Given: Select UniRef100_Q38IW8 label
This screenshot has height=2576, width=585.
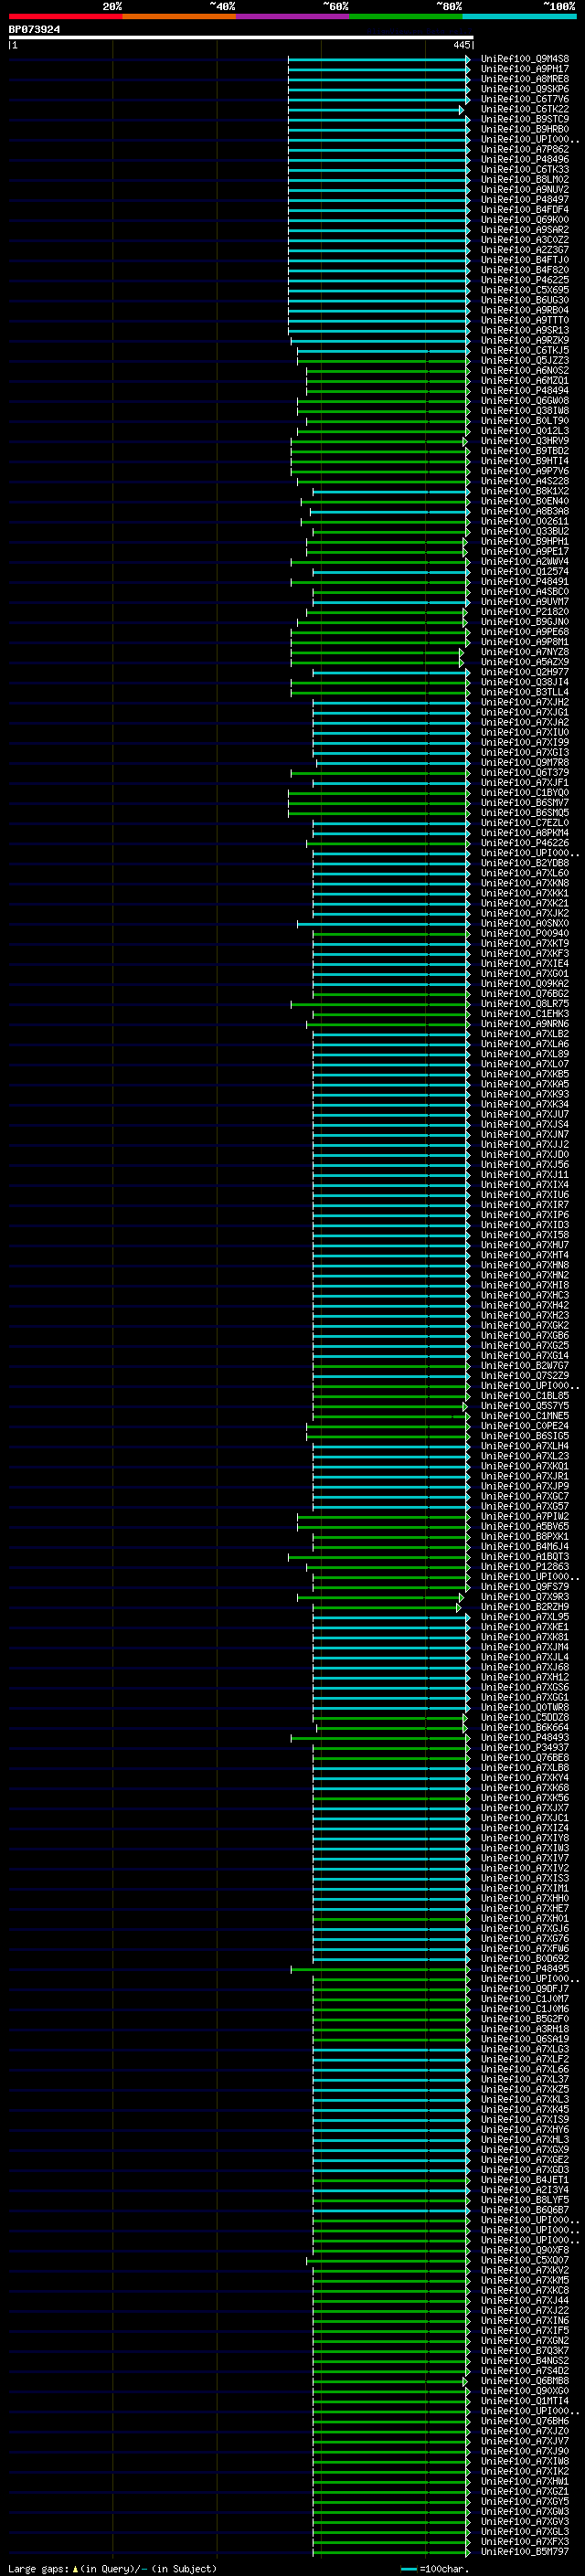Looking at the screenshot, I should click(525, 411).
